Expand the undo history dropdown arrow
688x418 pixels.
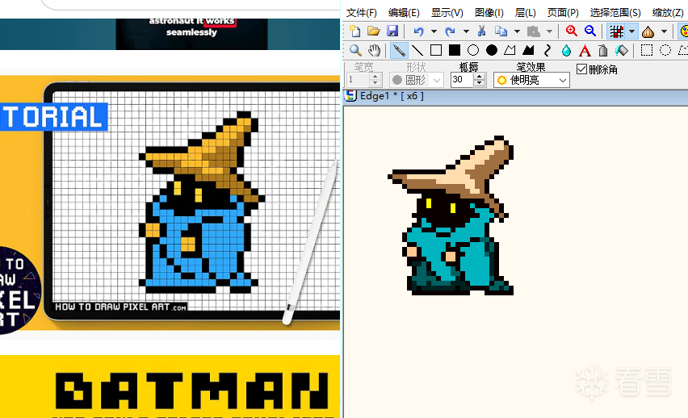point(434,31)
